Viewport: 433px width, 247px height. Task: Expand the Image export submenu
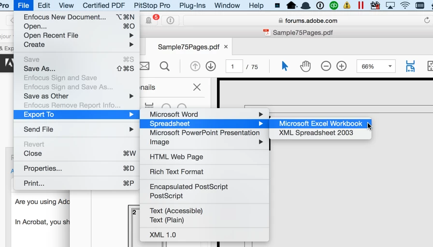[x=204, y=142]
